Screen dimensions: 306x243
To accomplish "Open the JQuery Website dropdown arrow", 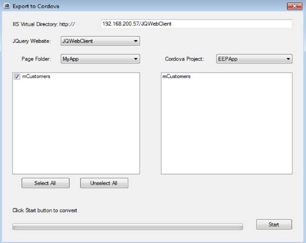I will [x=135, y=41].
